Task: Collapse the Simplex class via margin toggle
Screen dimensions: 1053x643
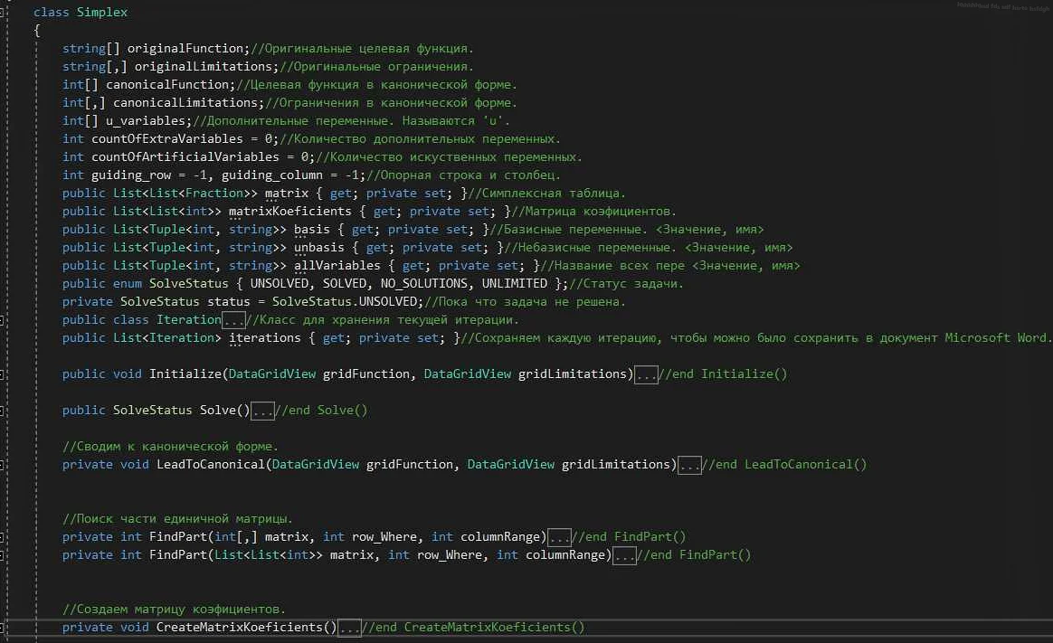Action: click(x=3, y=13)
